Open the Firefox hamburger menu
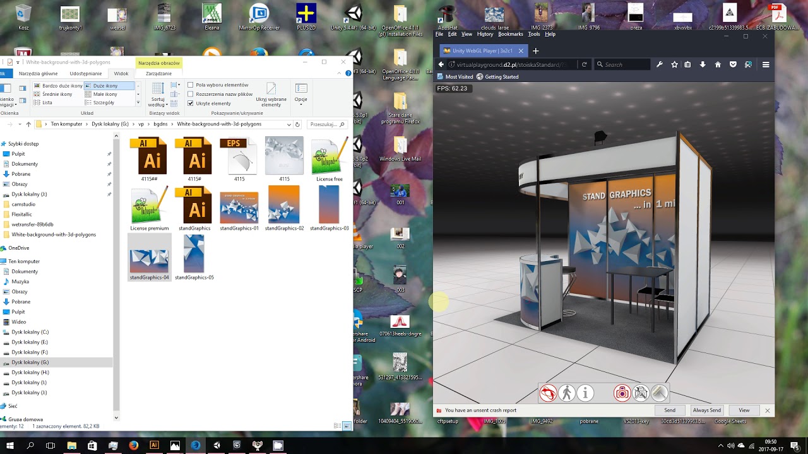 [766, 64]
